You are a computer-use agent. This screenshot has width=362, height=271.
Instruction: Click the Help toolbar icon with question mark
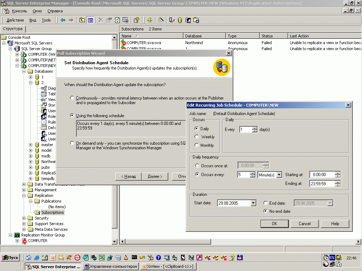click(136, 20)
